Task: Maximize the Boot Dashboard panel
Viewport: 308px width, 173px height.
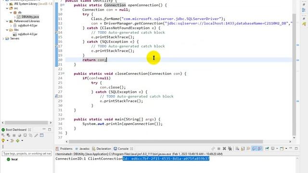Action: [x=50, y=130]
